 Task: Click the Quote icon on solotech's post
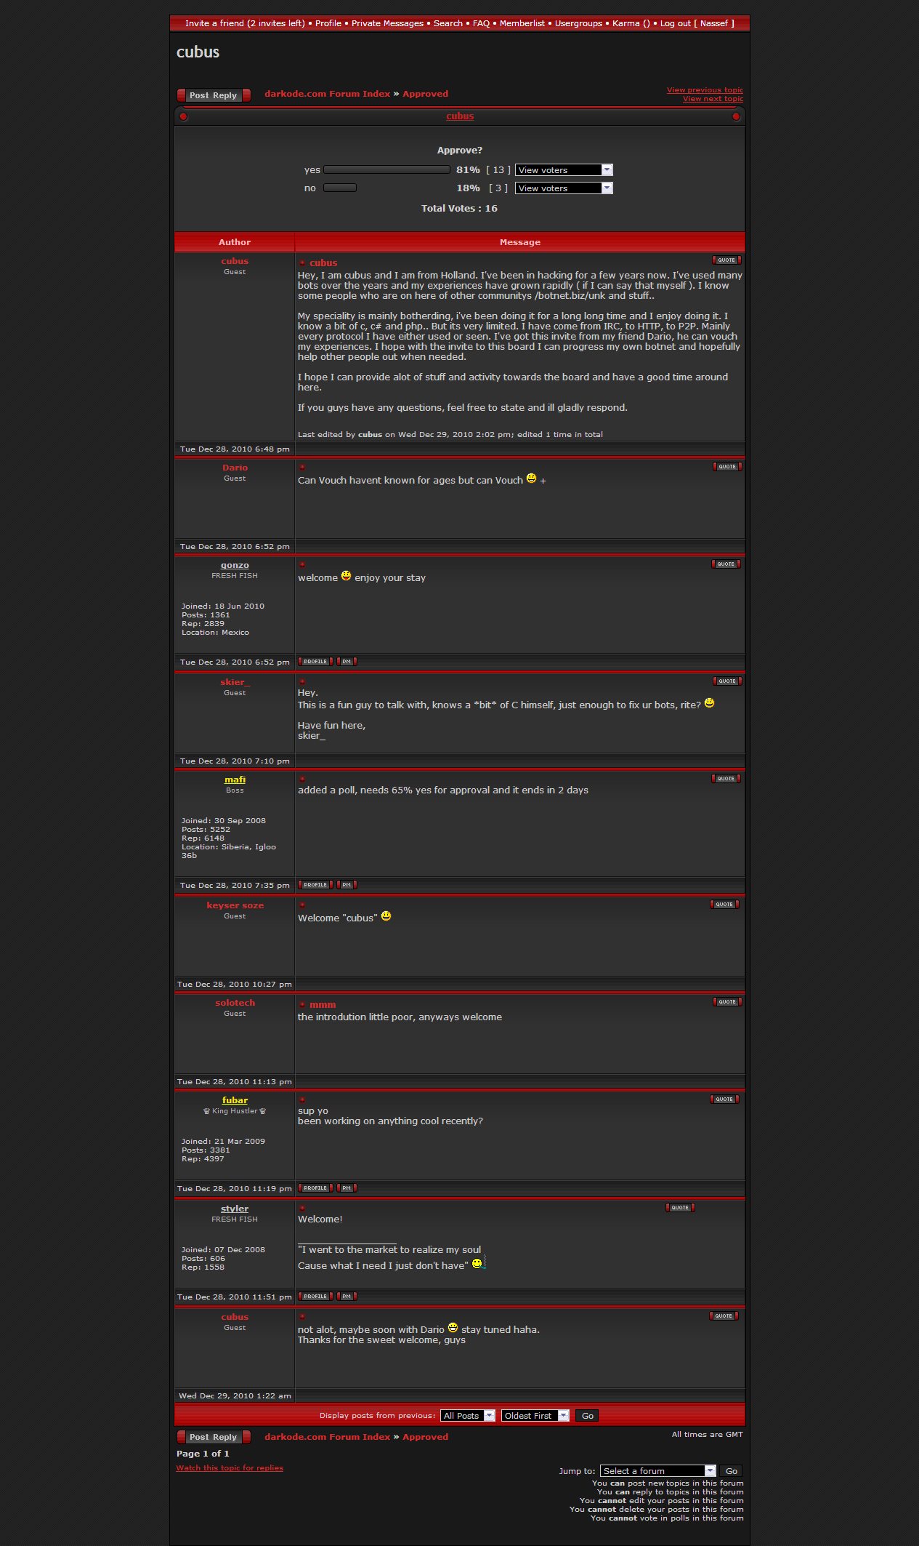tap(726, 1002)
